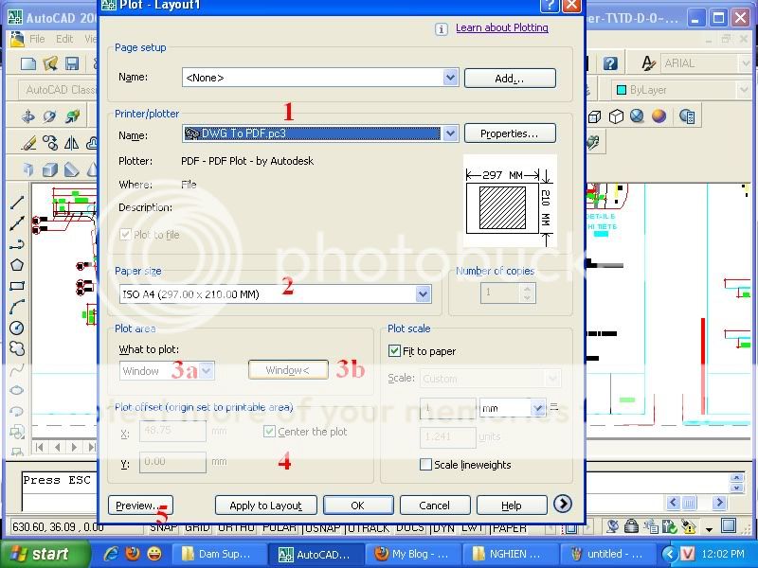The image size is (758, 568).
Task: Click Apply to Layout button
Action: [x=266, y=506]
